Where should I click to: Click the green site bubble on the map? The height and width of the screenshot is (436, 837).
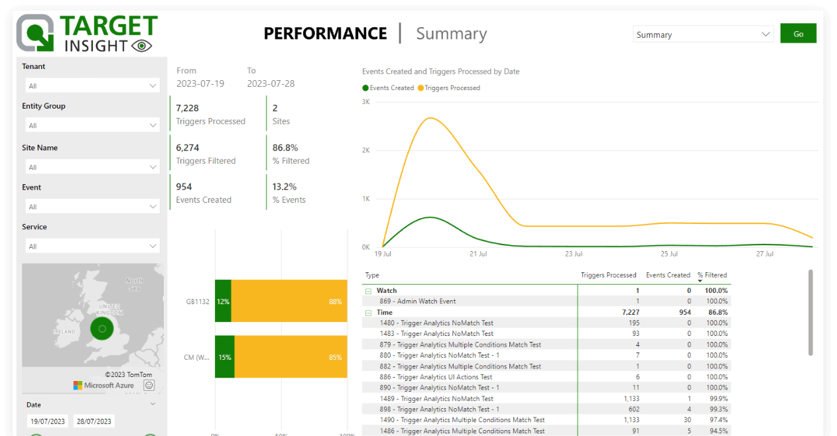click(101, 328)
